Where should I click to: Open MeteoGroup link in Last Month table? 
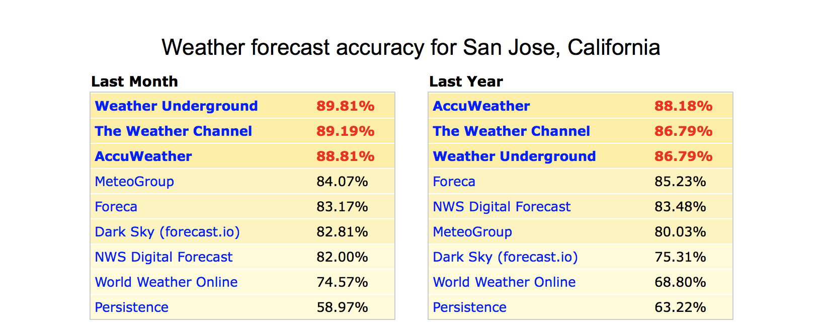(134, 182)
